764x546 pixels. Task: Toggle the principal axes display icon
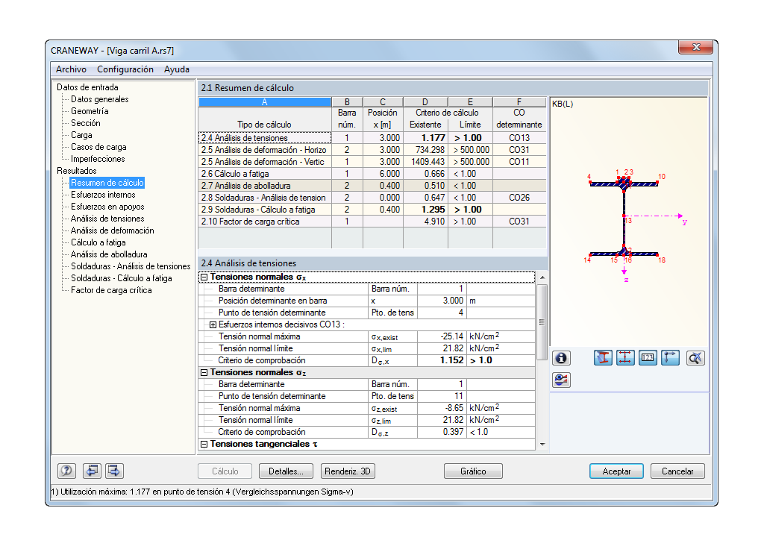pos(670,358)
